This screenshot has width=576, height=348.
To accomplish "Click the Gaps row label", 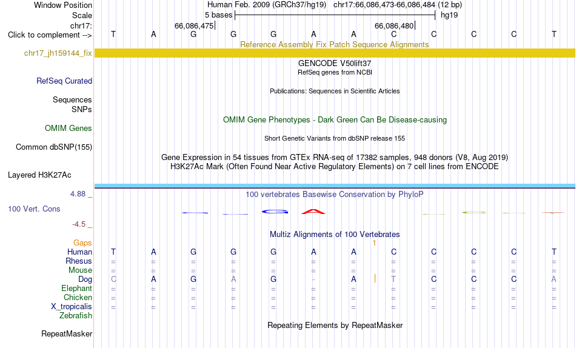I will pos(82,243).
